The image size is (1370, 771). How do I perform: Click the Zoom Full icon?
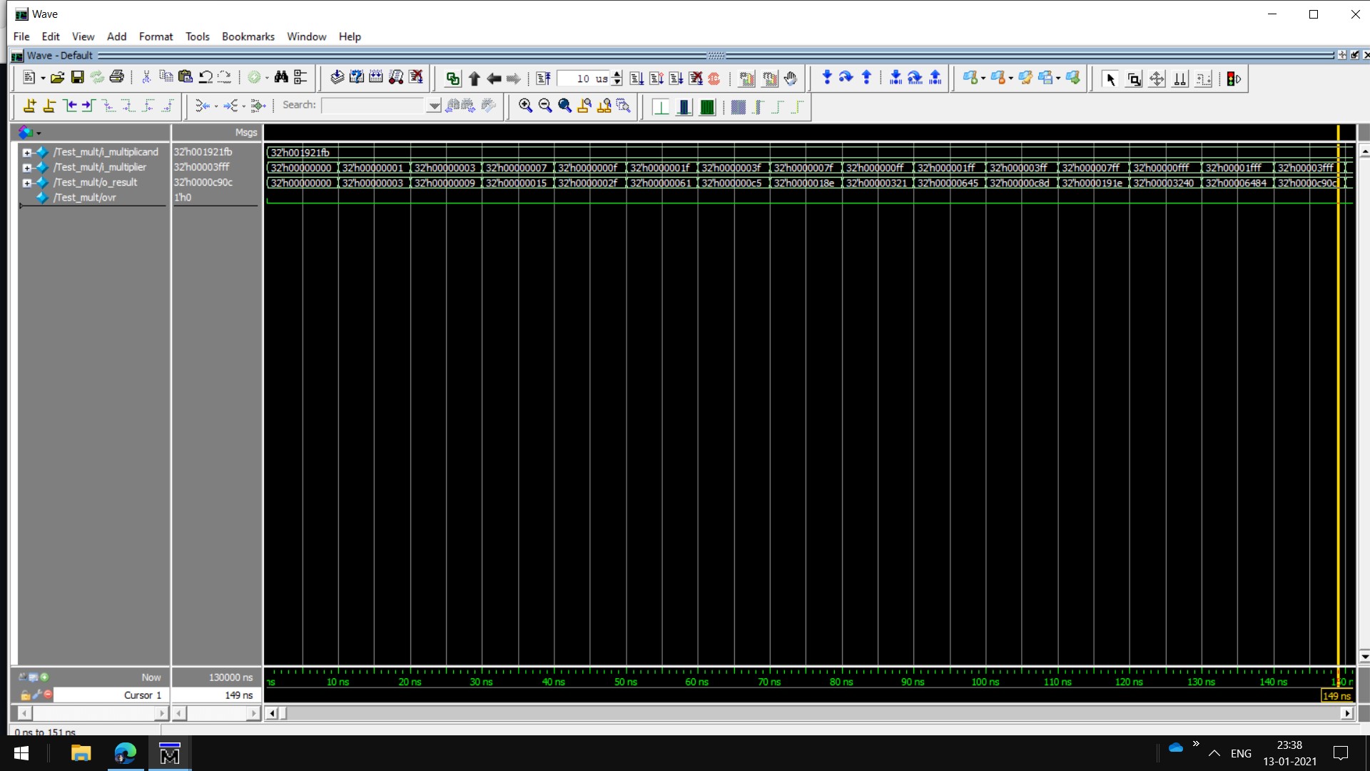point(564,106)
